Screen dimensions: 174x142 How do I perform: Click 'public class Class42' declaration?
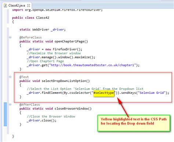(30, 18)
